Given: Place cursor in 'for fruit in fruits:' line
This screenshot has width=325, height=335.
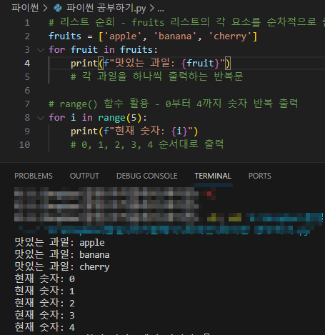Looking at the screenshot, I should [x=103, y=50].
